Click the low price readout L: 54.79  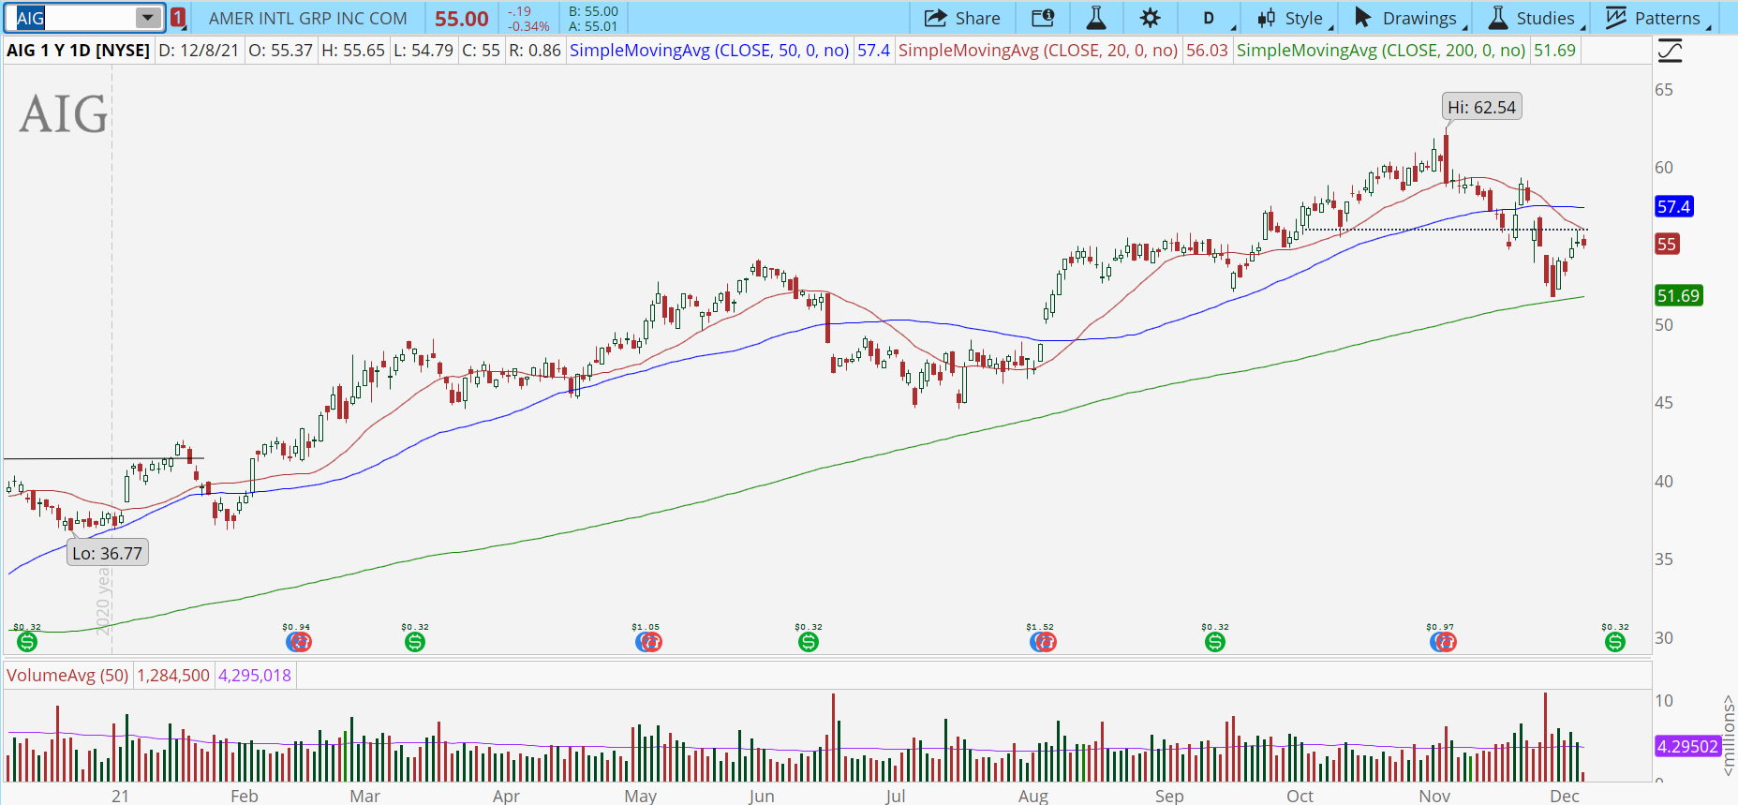coord(423,51)
